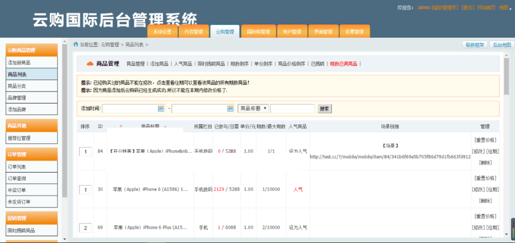Click 期数已满商品 filter link
The image size is (515, 243).
pos(343,63)
